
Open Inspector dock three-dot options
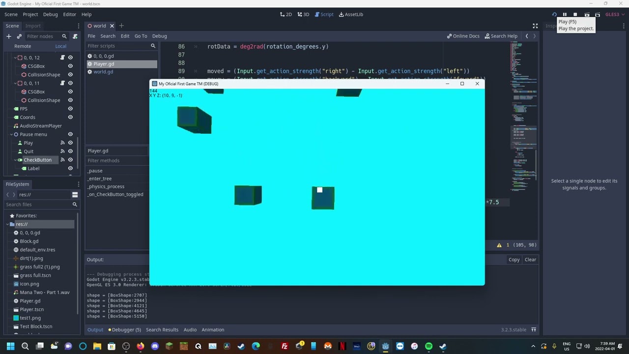pos(624,26)
